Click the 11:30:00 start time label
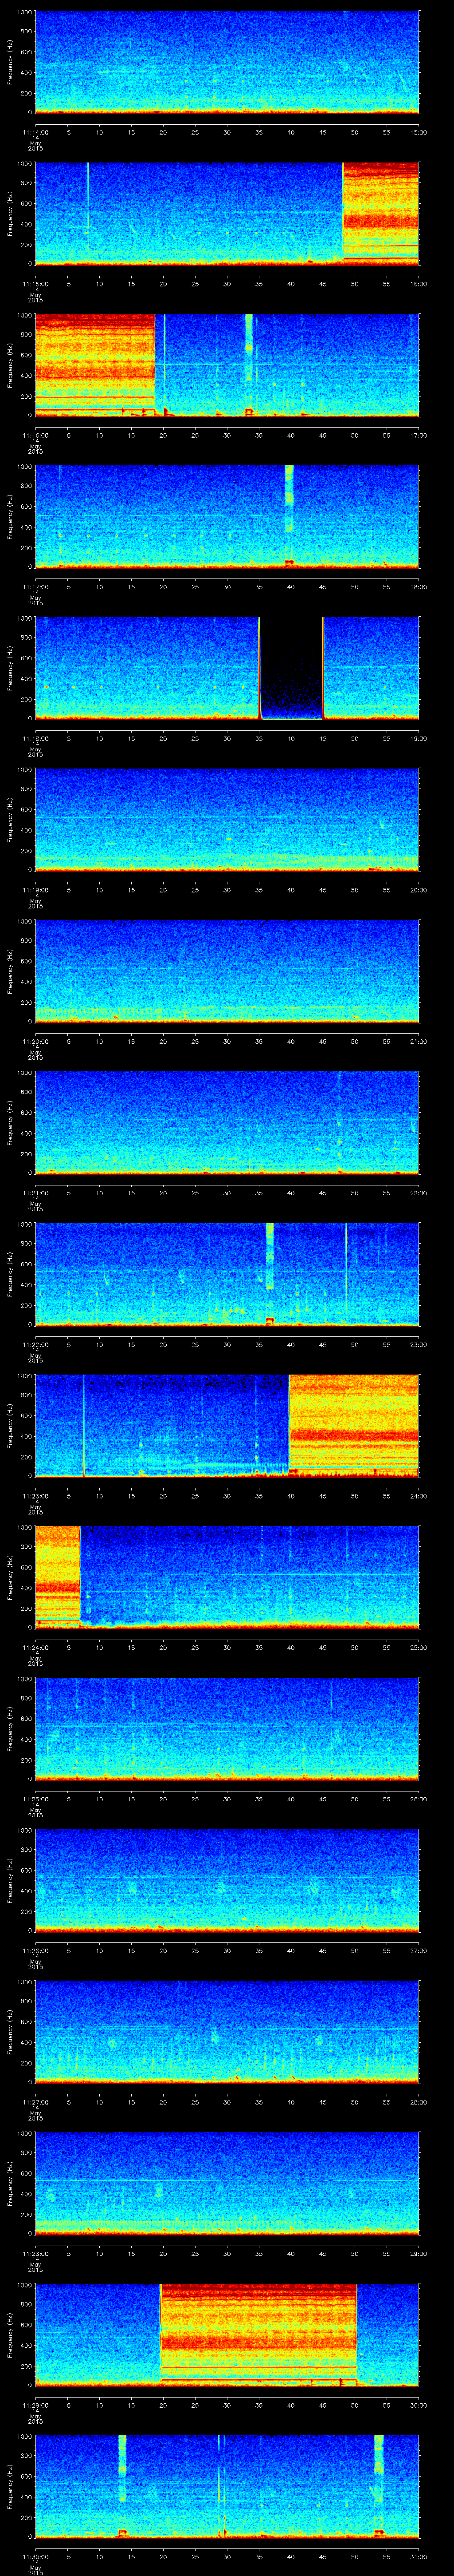The height and width of the screenshot is (2576, 454). [x=35, y=2556]
